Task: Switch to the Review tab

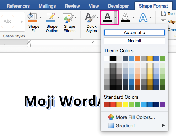Action: [73, 6]
